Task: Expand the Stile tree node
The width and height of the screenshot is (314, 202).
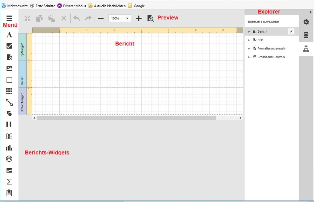Action: (x=249, y=40)
